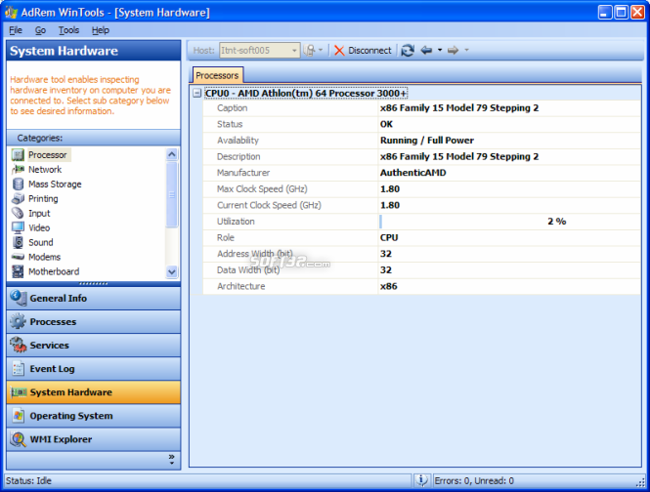The width and height of the screenshot is (650, 492).
Task: Click the System Hardware board icon
Action: pos(19,391)
